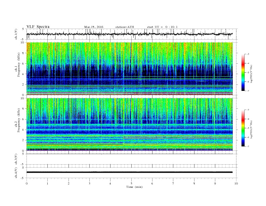The image size is (266, 206).
Task: Select the "ch.4(V)" axis label
Action: point(16,173)
